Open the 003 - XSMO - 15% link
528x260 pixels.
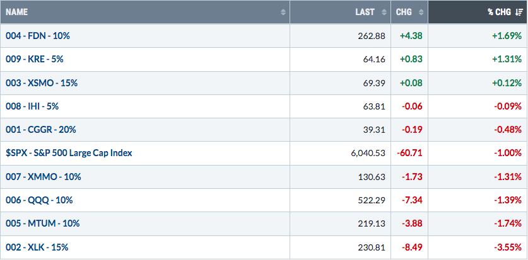[x=42, y=83]
